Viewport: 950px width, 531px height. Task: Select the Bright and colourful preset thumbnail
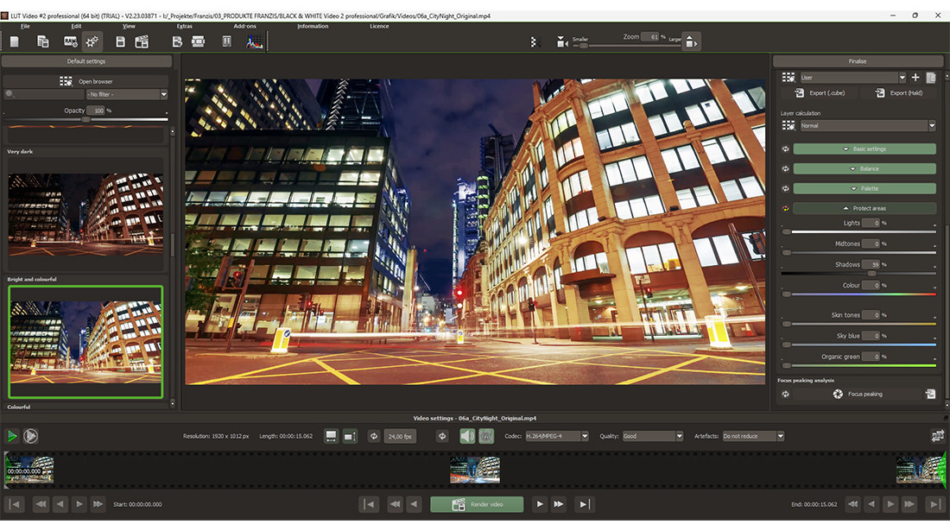coord(85,340)
